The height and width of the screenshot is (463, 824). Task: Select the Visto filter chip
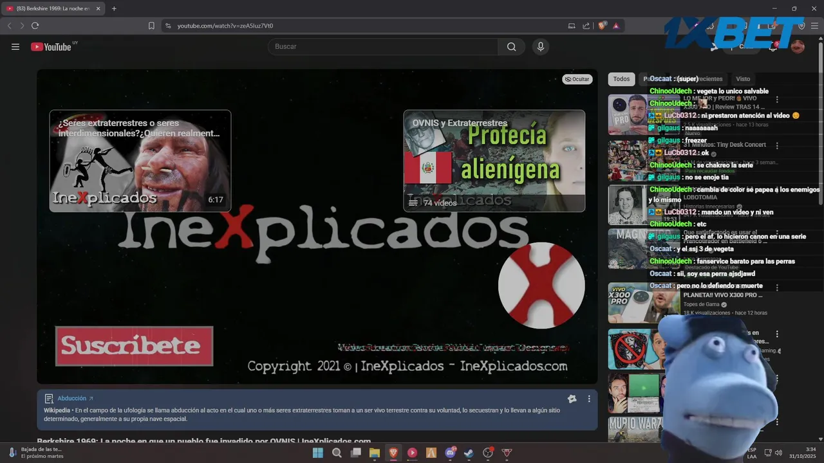[743, 79]
